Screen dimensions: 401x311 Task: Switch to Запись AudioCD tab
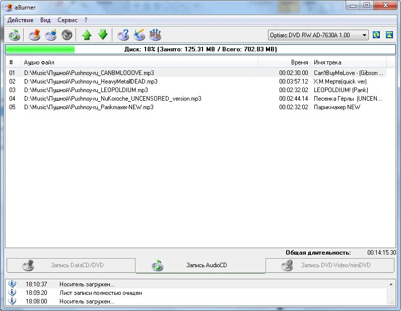(201, 265)
